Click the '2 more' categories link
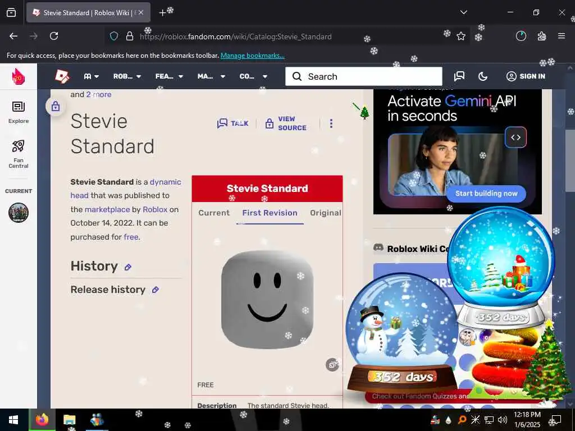575x431 pixels. [x=99, y=94]
